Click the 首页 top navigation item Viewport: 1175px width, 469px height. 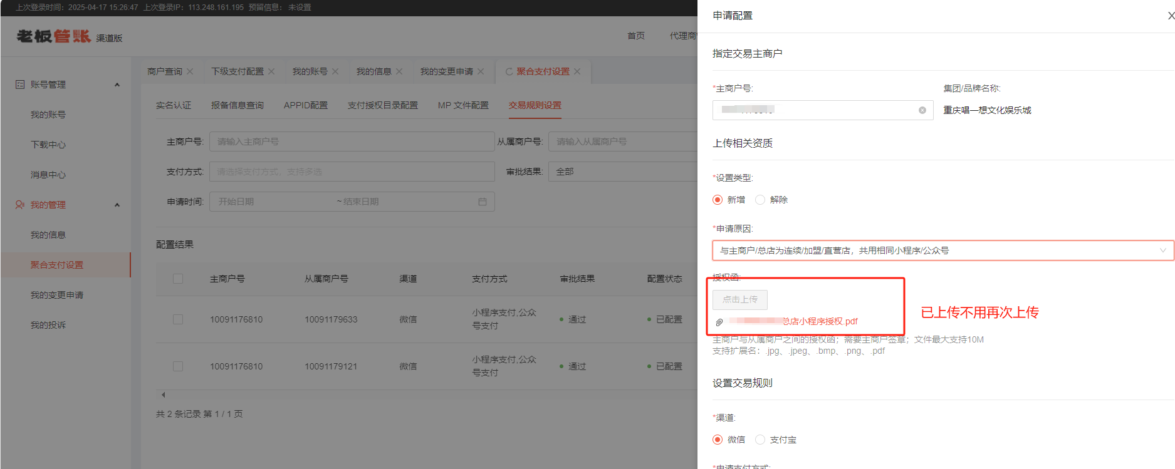[636, 36]
